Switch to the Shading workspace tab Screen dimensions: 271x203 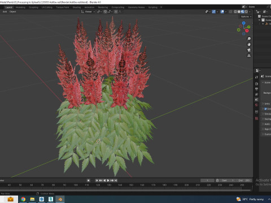[77, 7]
